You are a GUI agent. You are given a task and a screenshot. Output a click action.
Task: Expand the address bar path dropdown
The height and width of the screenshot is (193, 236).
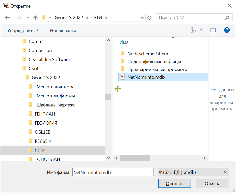coord(142,18)
